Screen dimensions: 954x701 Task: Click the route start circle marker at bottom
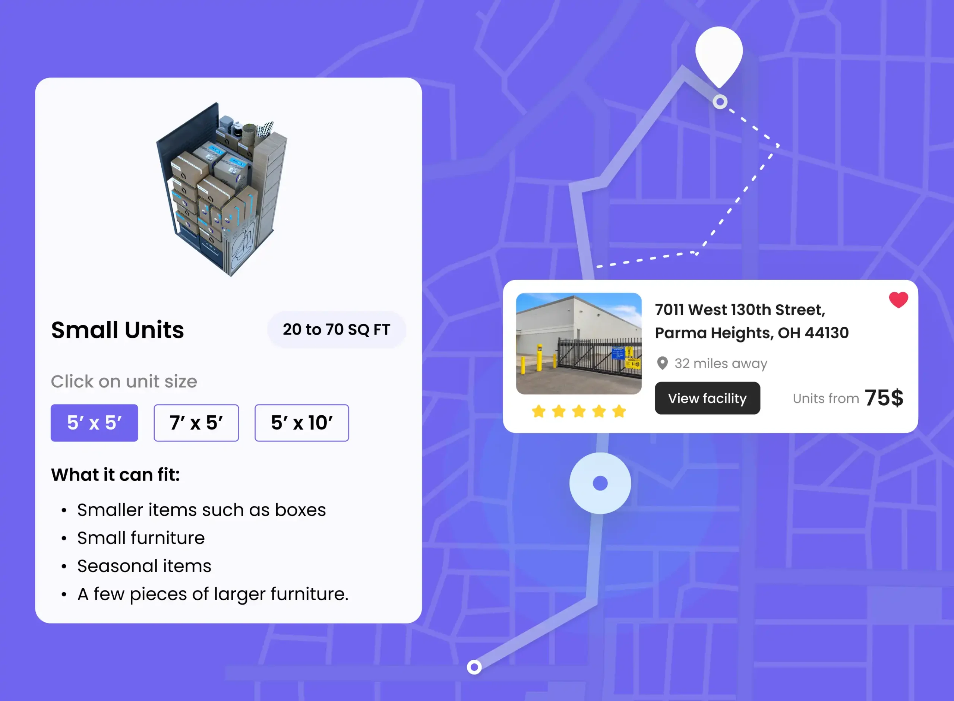tap(474, 667)
